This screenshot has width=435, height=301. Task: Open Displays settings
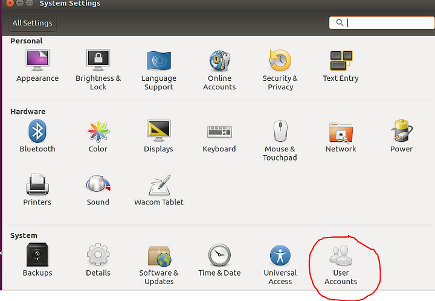click(158, 136)
